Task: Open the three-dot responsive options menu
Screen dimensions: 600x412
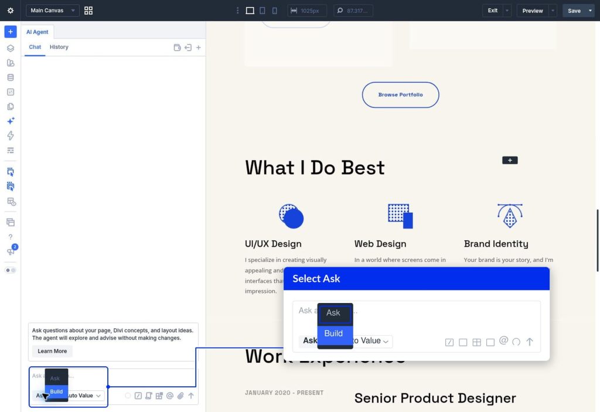Action: pyautogui.click(x=238, y=11)
